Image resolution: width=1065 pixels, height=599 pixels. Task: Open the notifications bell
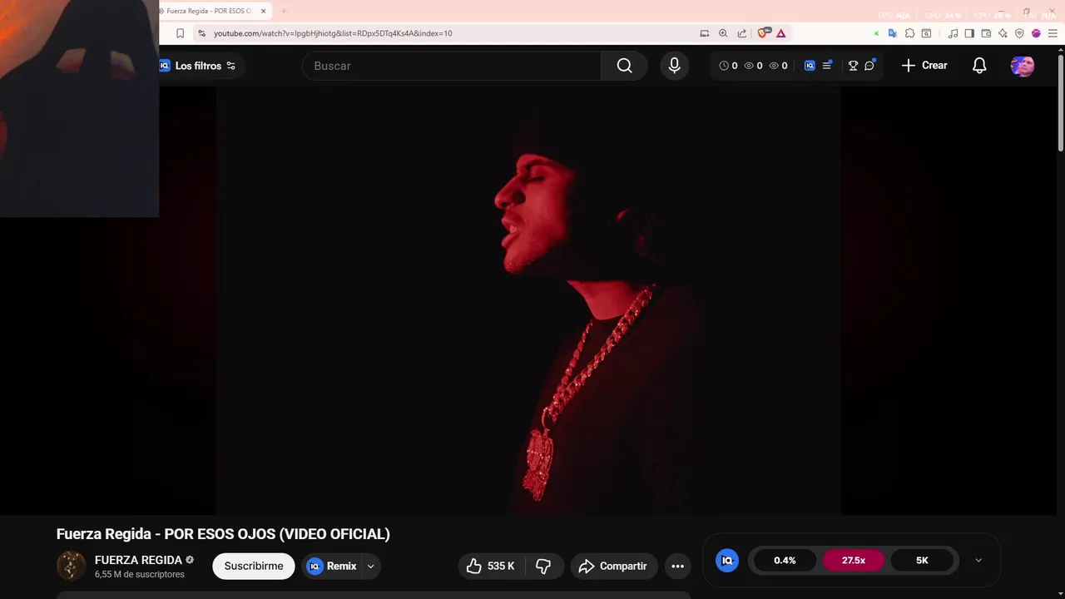click(x=979, y=66)
